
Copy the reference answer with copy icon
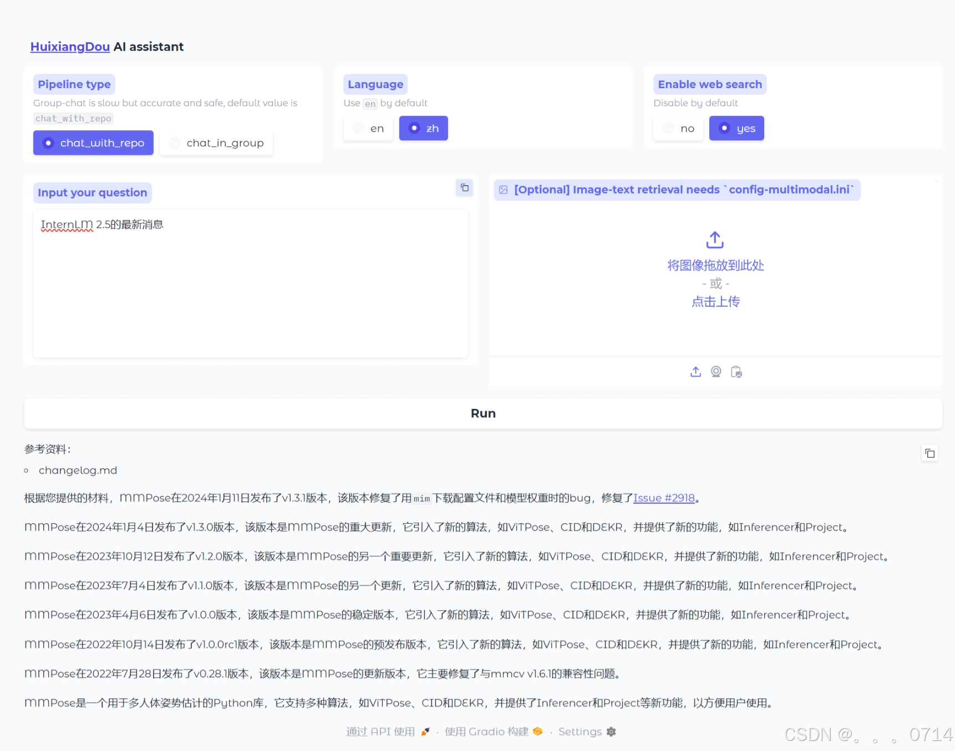(x=929, y=453)
